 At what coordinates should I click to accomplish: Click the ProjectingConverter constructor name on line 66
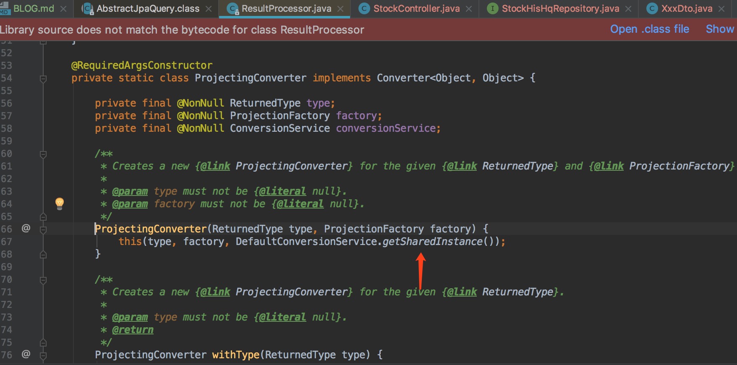(151, 229)
